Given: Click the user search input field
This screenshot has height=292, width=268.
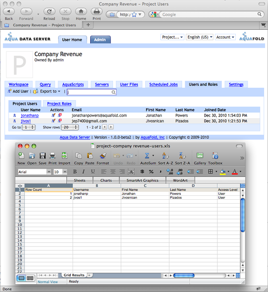Looking at the screenshot, I should [x=92, y=92].
